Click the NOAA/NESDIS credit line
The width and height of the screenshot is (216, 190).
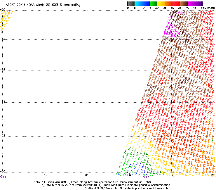coord(126,188)
